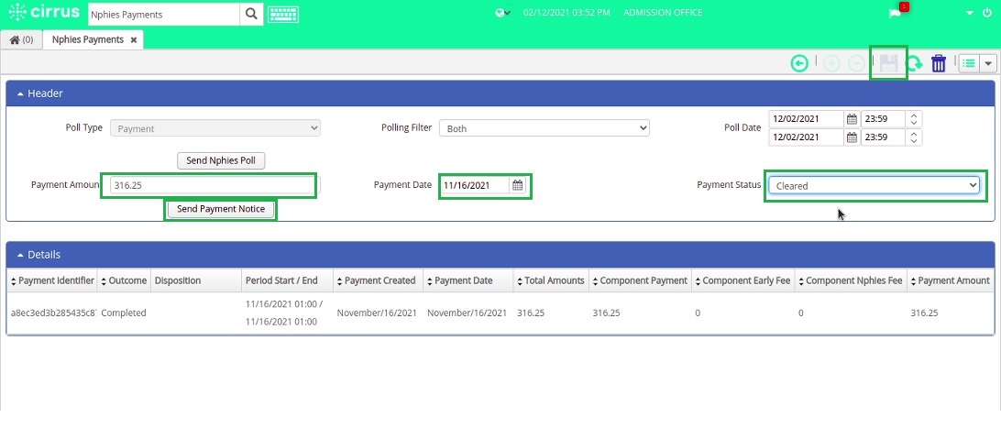Open calendar for first Poll Date

click(x=852, y=118)
